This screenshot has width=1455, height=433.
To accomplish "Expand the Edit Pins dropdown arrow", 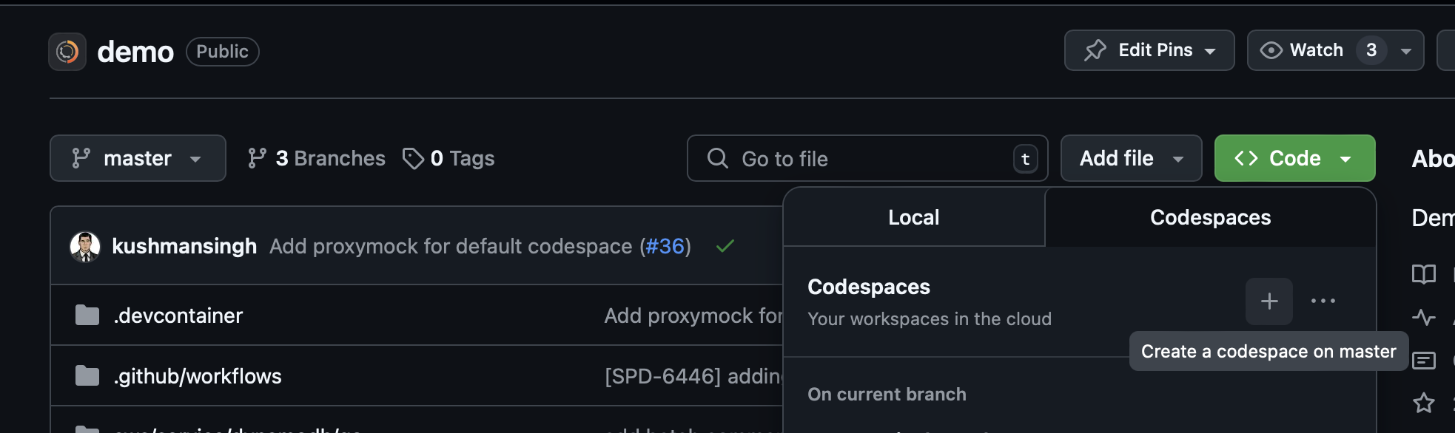I will [1210, 51].
